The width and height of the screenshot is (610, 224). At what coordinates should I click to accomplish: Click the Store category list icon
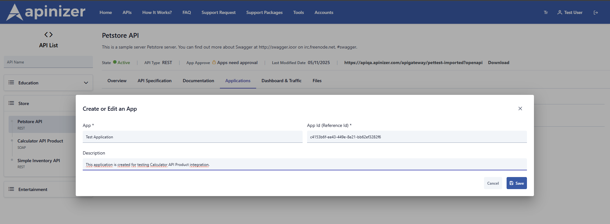tap(11, 103)
